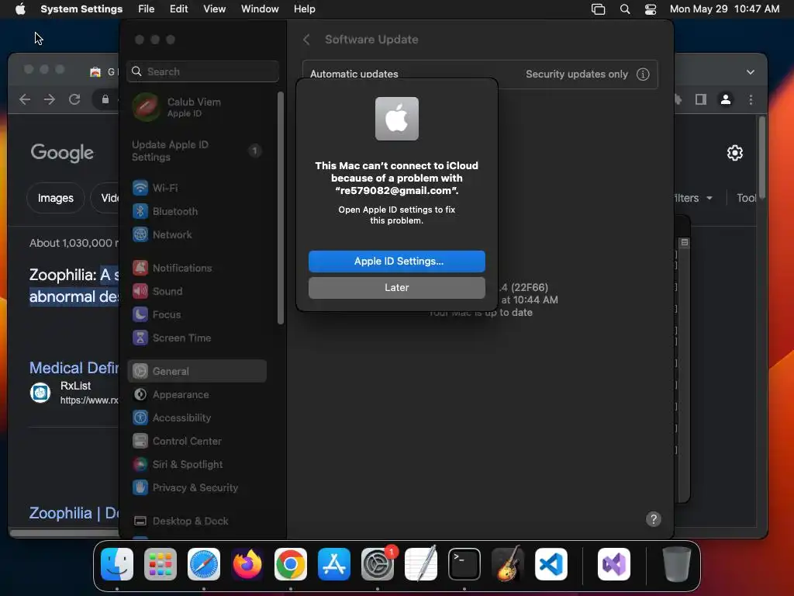Open the System Settings app menu
This screenshot has width=794, height=596.
coord(81,9)
